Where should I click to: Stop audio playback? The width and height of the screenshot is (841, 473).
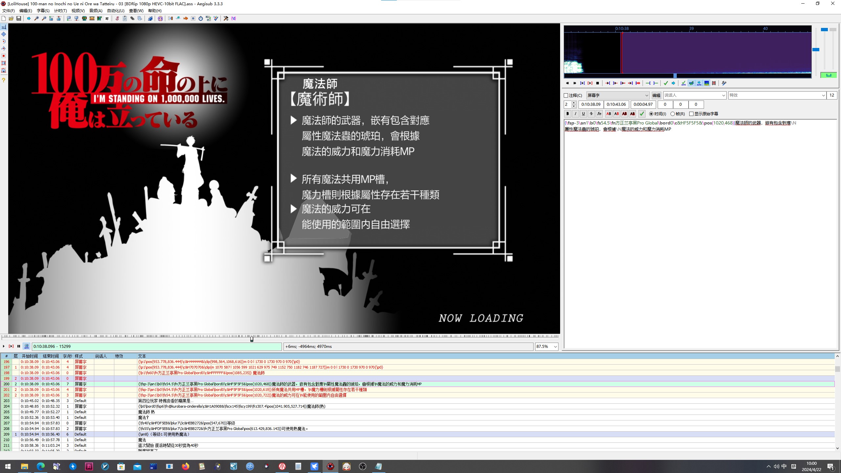click(598, 83)
